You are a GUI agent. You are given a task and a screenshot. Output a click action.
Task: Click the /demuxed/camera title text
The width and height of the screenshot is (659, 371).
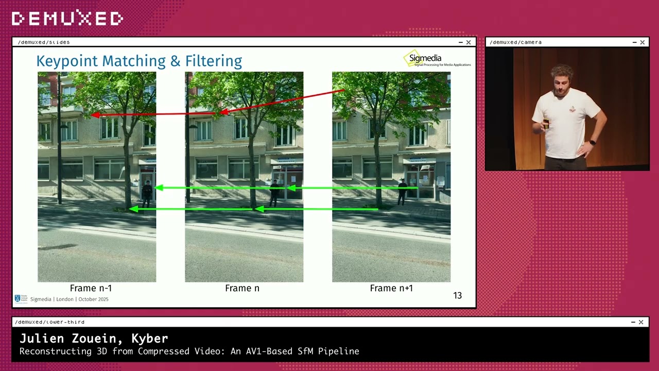[x=515, y=42]
